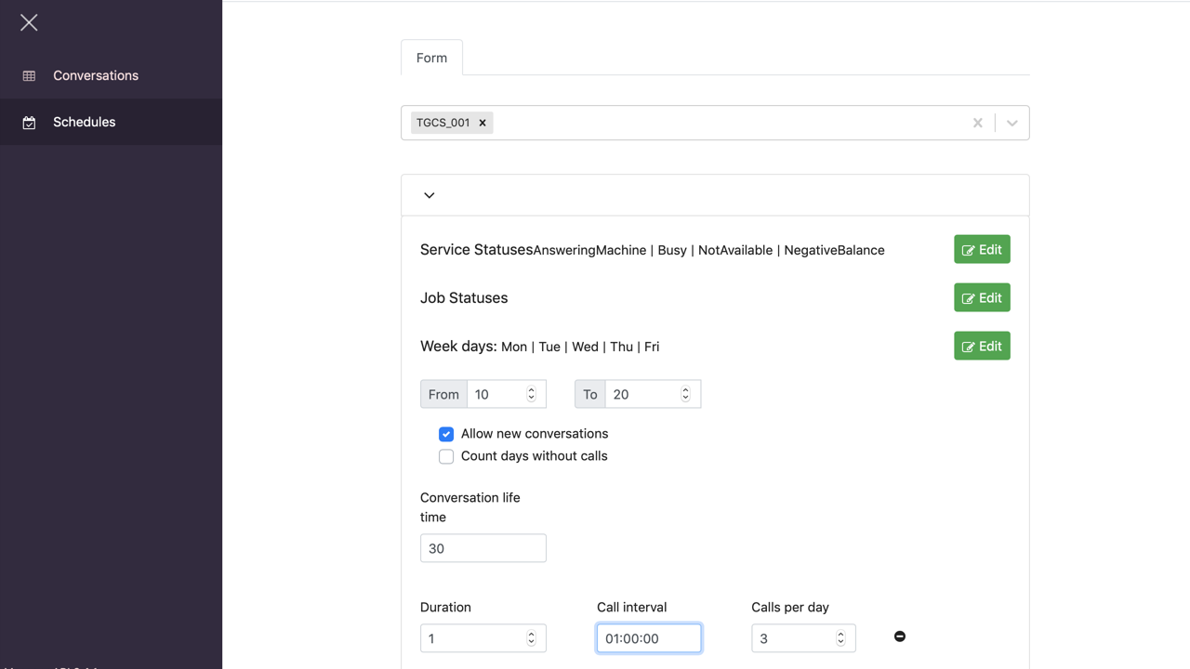Focus the Call interval field
The image size is (1190, 669).
pos(648,638)
